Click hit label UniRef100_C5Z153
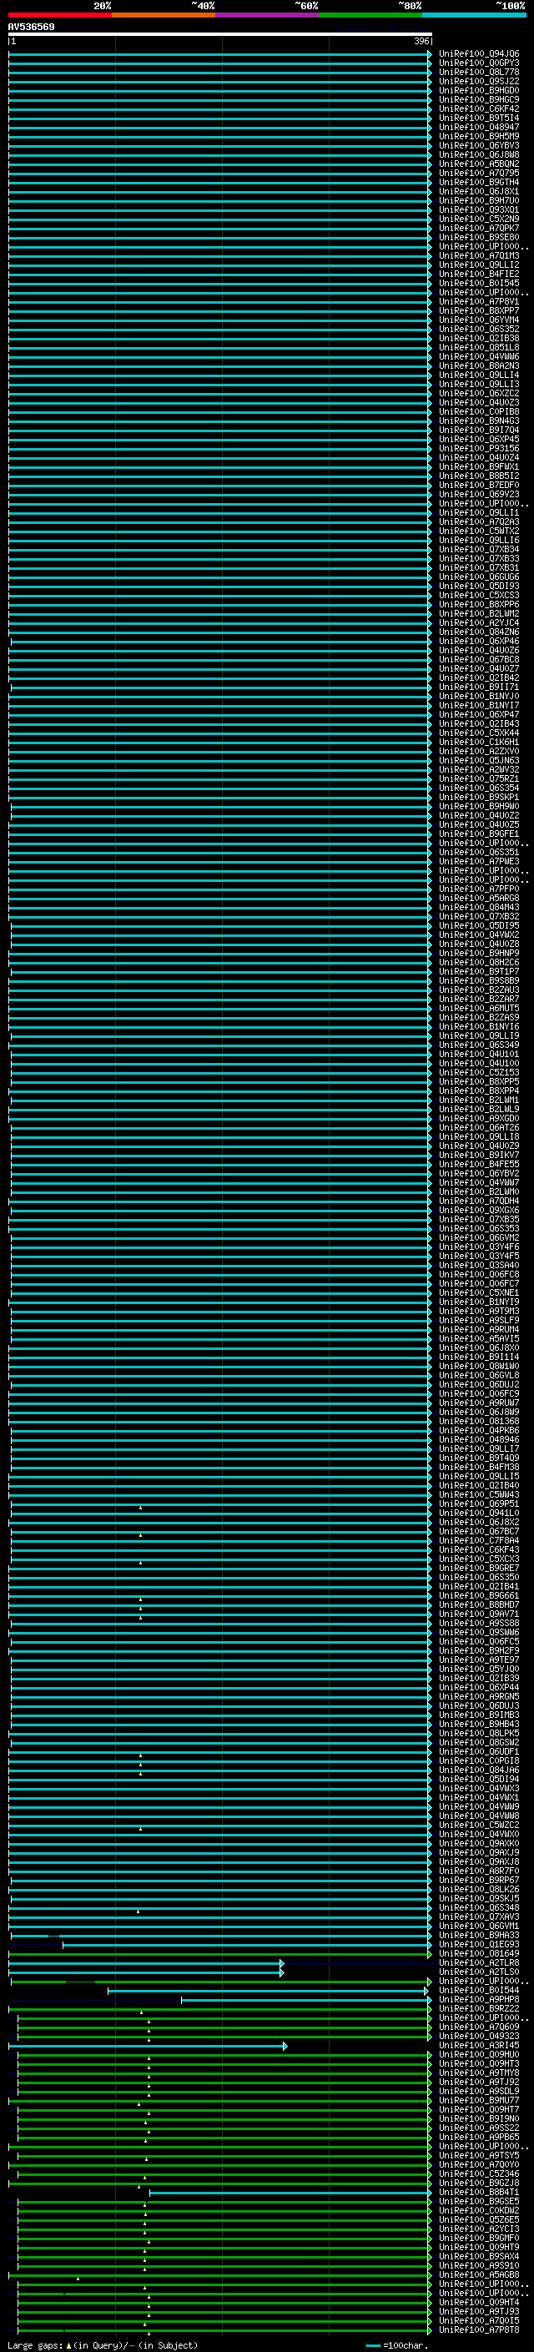Viewport: 534px width, 2352px height. coord(479,1072)
